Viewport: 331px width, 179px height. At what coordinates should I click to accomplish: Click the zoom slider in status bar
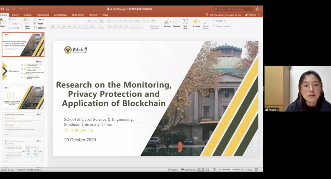(x=231, y=170)
